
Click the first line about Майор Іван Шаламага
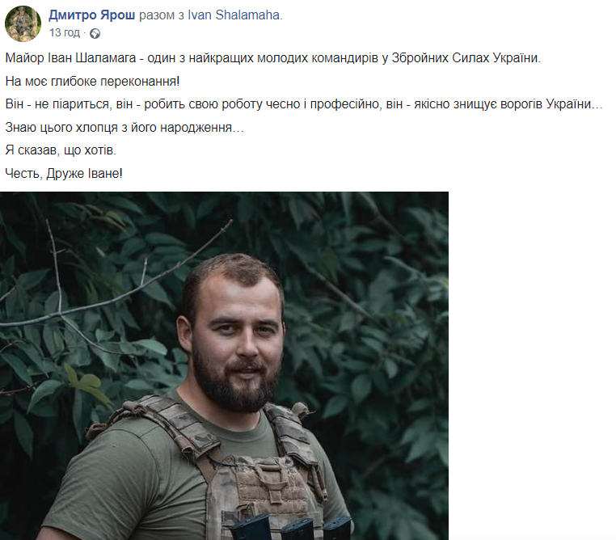click(x=273, y=58)
